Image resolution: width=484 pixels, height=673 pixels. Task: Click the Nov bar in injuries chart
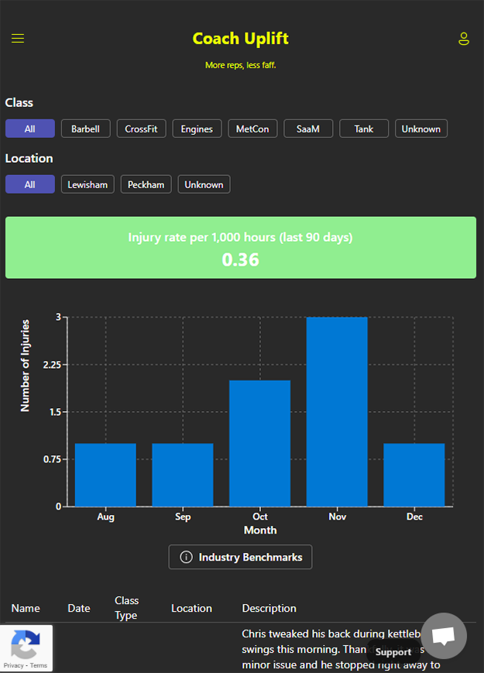pos(337,412)
